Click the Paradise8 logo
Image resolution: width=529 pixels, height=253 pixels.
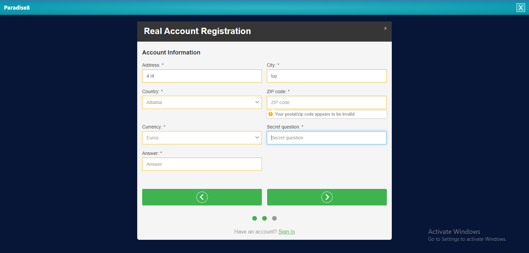(x=17, y=8)
